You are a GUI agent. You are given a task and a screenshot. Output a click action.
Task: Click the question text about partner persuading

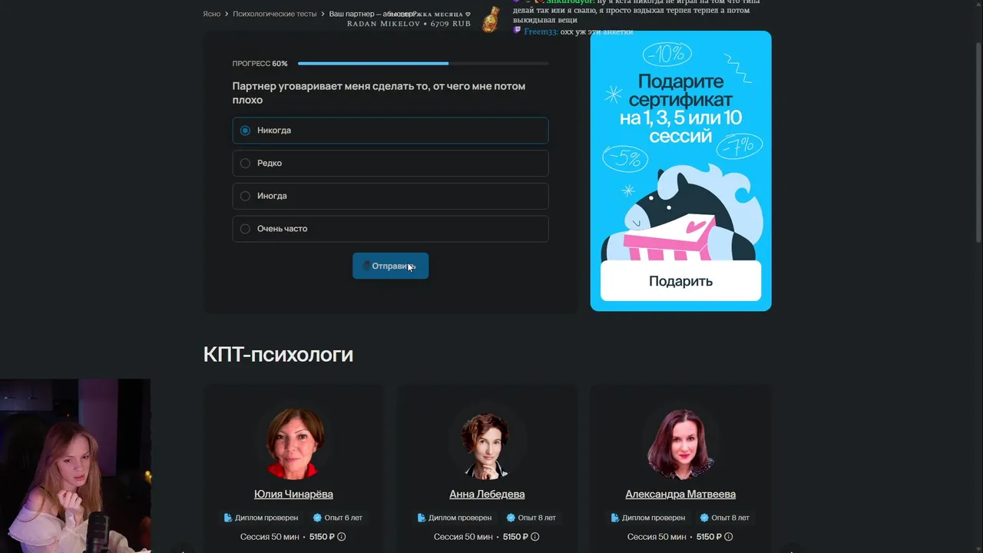click(379, 93)
